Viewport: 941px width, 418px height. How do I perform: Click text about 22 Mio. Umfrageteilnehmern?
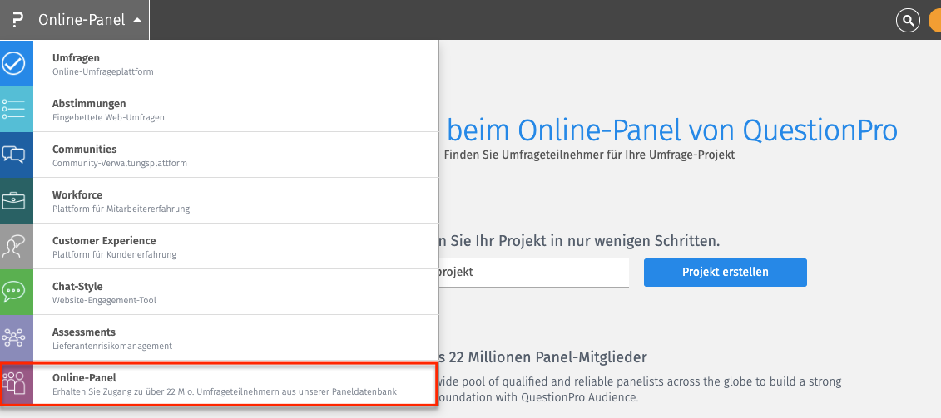pos(225,391)
